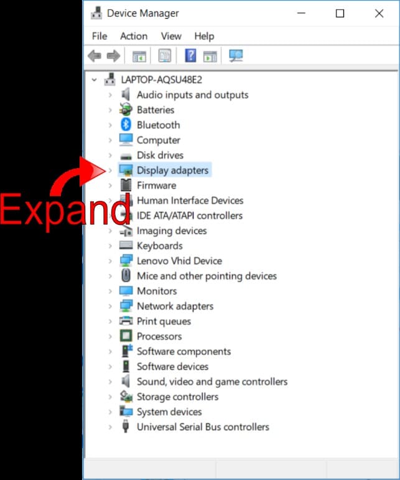Open the View menu
The height and width of the screenshot is (480, 400).
point(171,36)
